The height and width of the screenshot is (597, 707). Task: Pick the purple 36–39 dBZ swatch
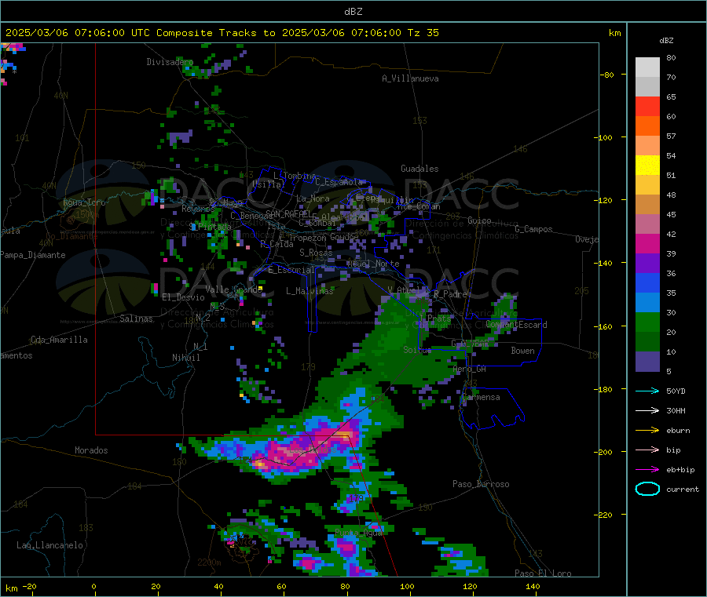647,264
